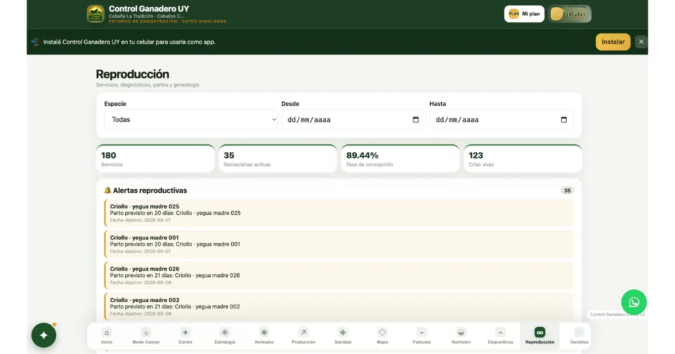Open the Hasta date calendar picker
Screen dimensions: 675x354
pos(564,120)
